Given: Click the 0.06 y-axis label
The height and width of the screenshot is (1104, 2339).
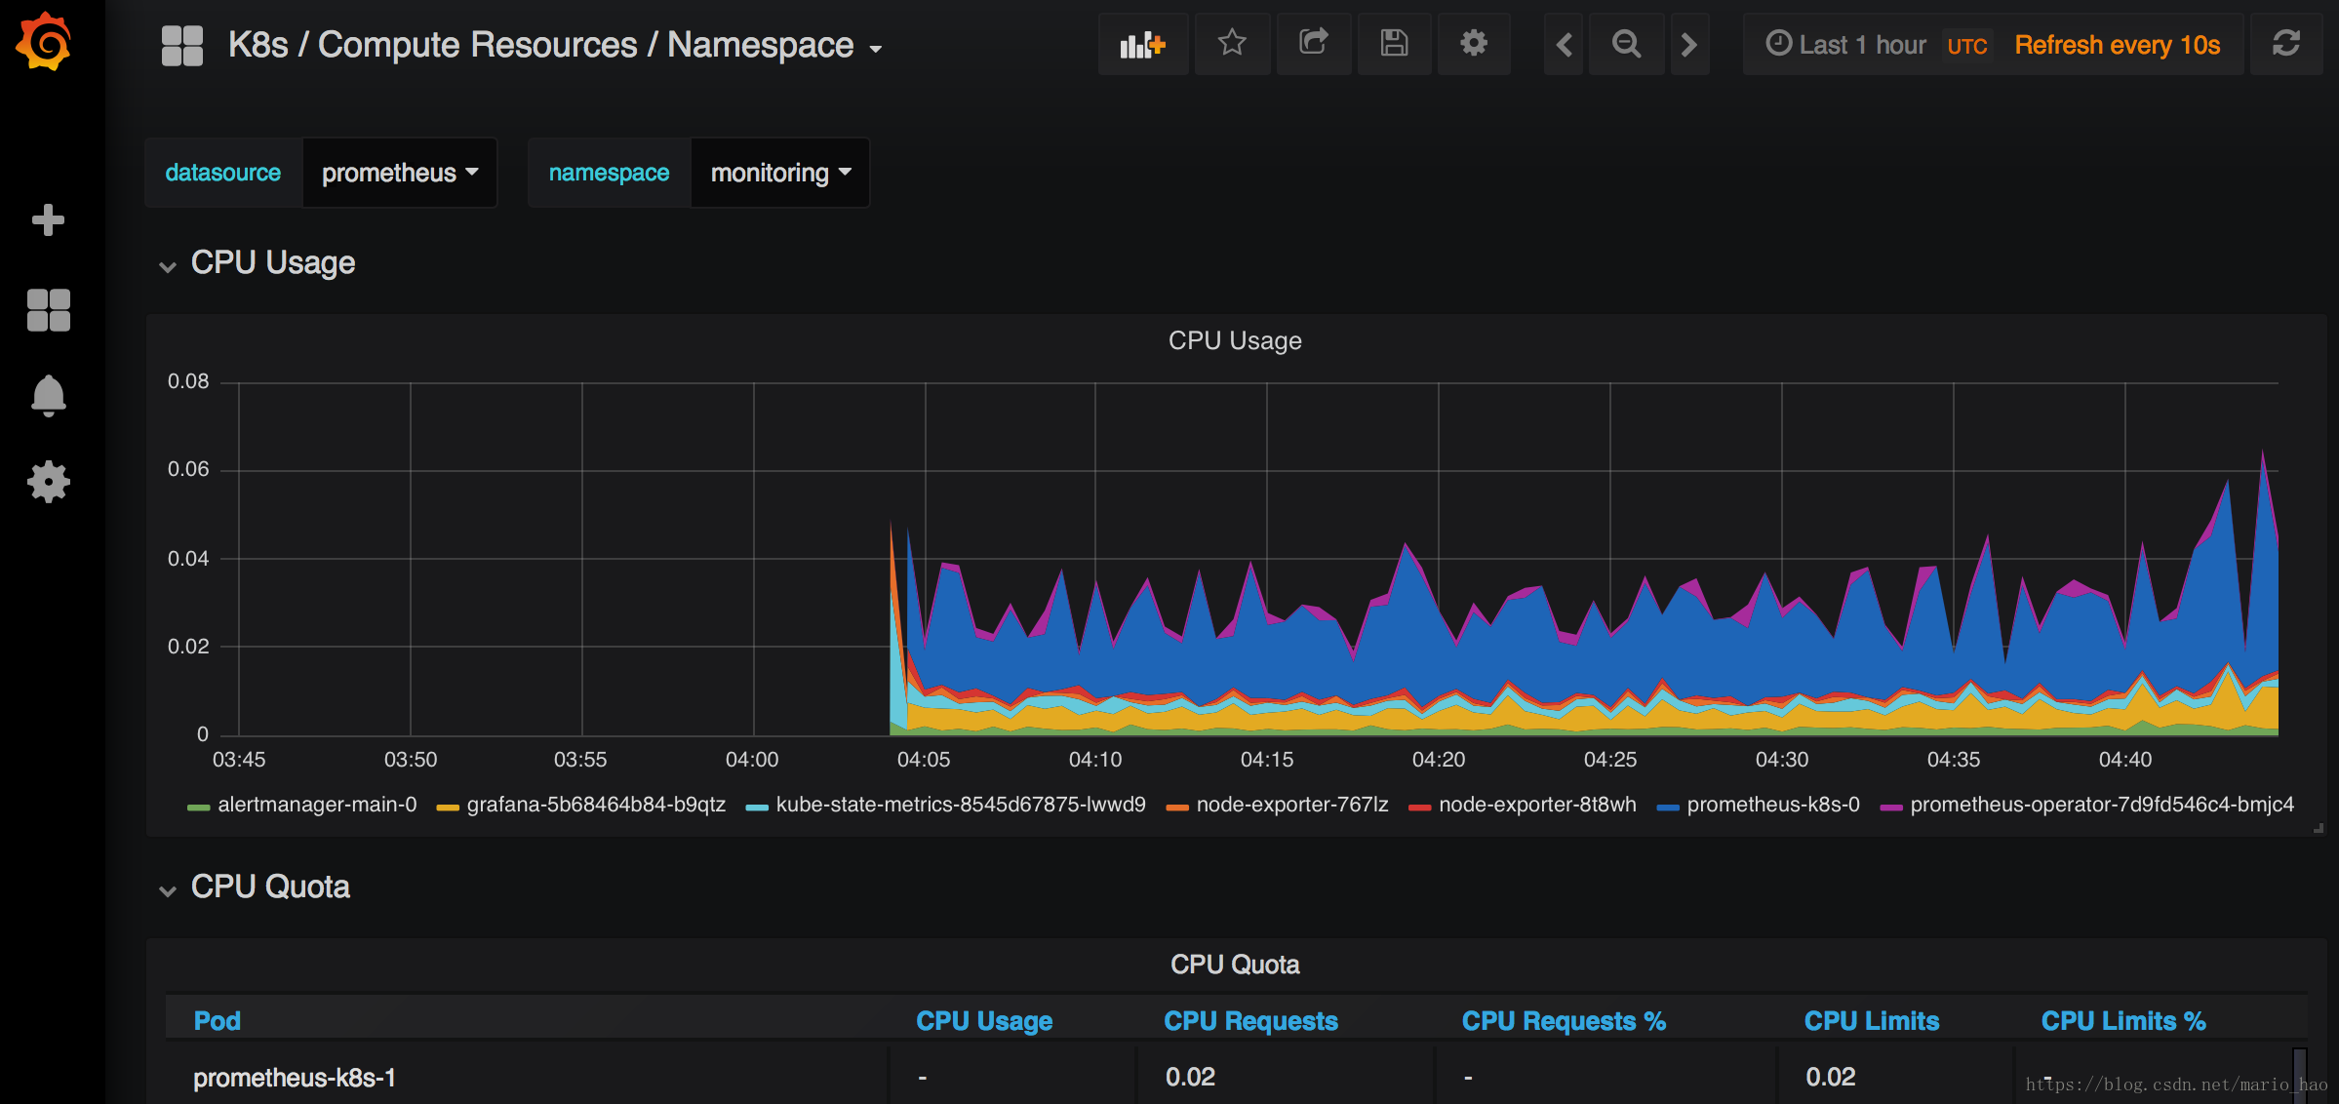Looking at the screenshot, I should pos(188,469).
